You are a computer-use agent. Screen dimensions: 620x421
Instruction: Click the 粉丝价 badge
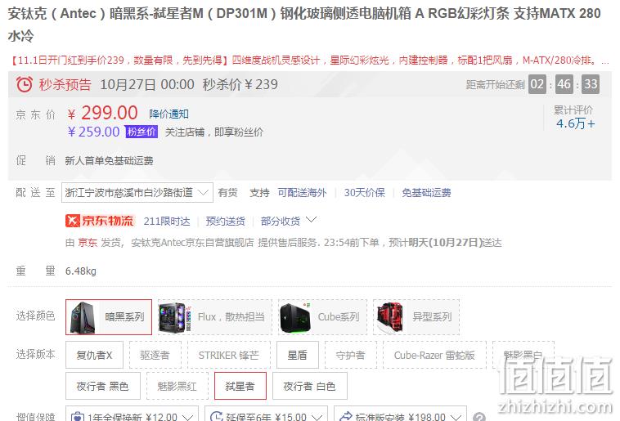click(142, 132)
